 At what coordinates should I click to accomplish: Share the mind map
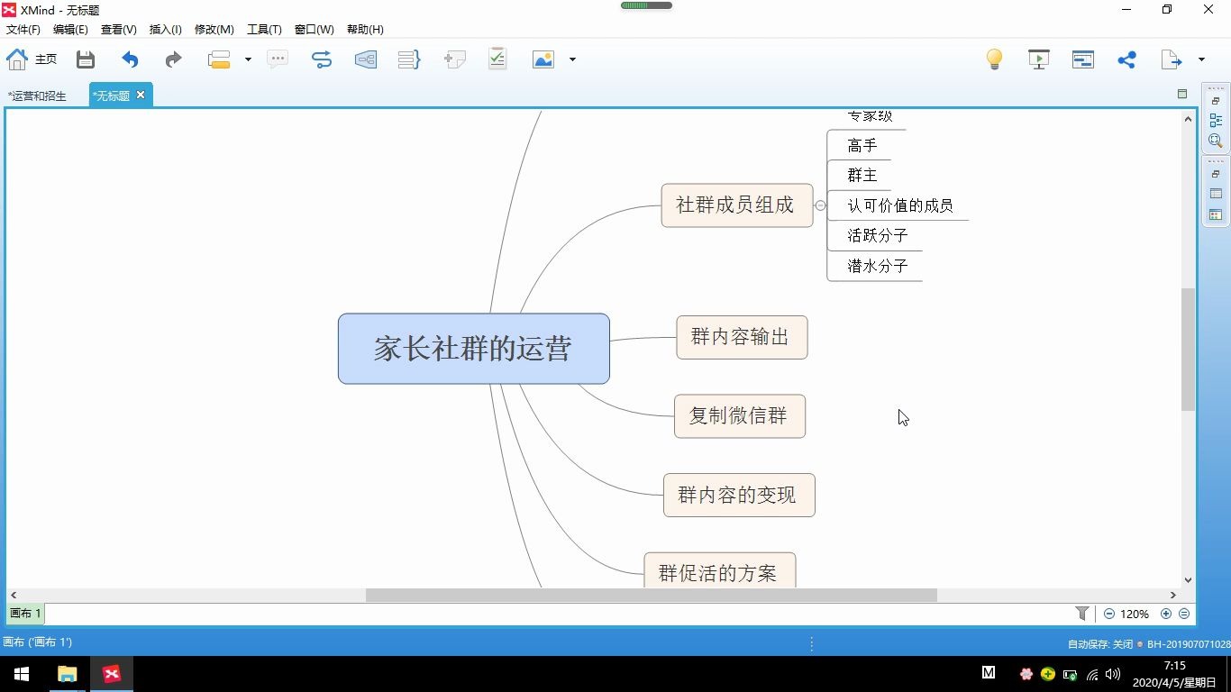(x=1126, y=59)
